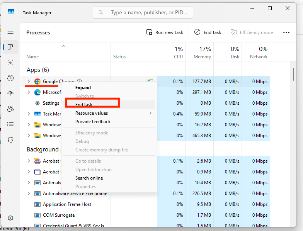The image size is (303, 231).
Task: Open the Performance sidebar icon
Action: click(10, 63)
